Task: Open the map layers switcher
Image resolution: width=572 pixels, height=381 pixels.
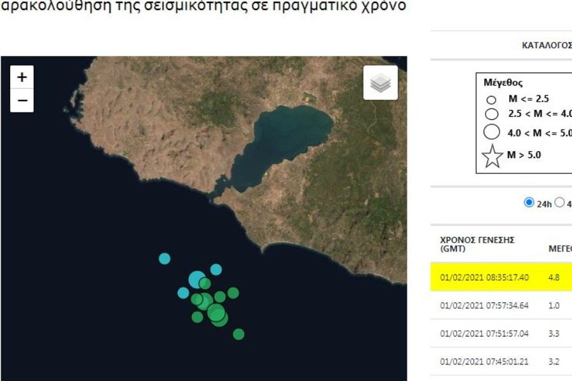Action: point(380,83)
